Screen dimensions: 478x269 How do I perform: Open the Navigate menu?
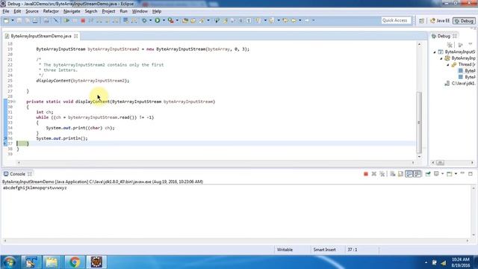[72, 11]
